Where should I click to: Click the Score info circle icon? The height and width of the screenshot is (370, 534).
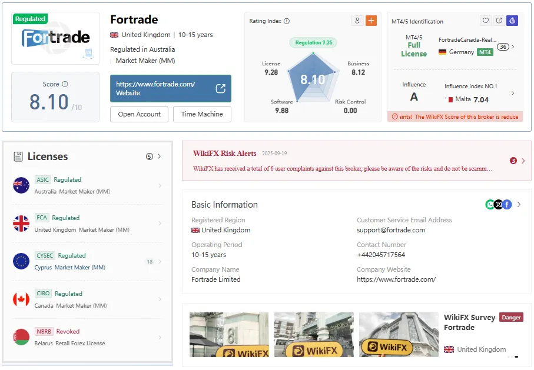pyautogui.click(x=65, y=84)
